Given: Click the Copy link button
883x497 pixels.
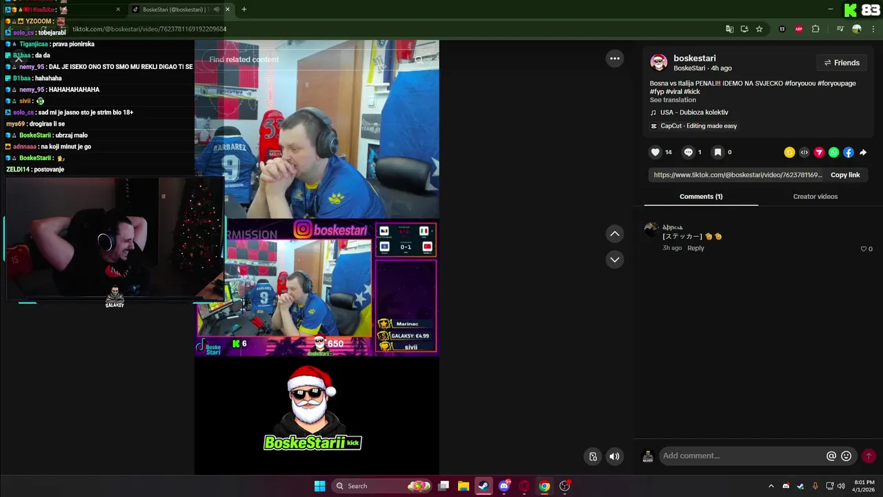Looking at the screenshot, I should pos(845,175).
